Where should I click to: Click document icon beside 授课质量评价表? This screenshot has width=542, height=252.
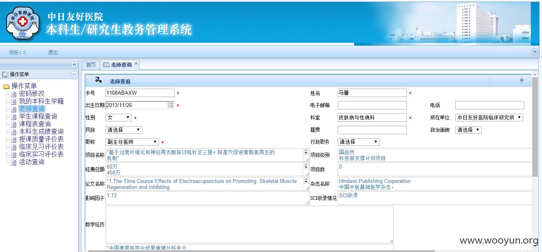[x=14, y=139]
